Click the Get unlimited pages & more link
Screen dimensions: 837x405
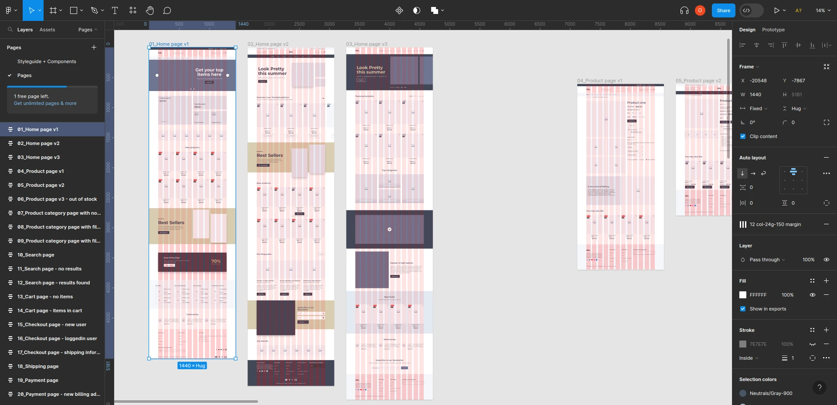tap(45, 104)
